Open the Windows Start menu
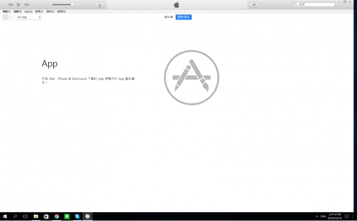The width and height of the screenshot is (357, 221). (x=5, y=217)
